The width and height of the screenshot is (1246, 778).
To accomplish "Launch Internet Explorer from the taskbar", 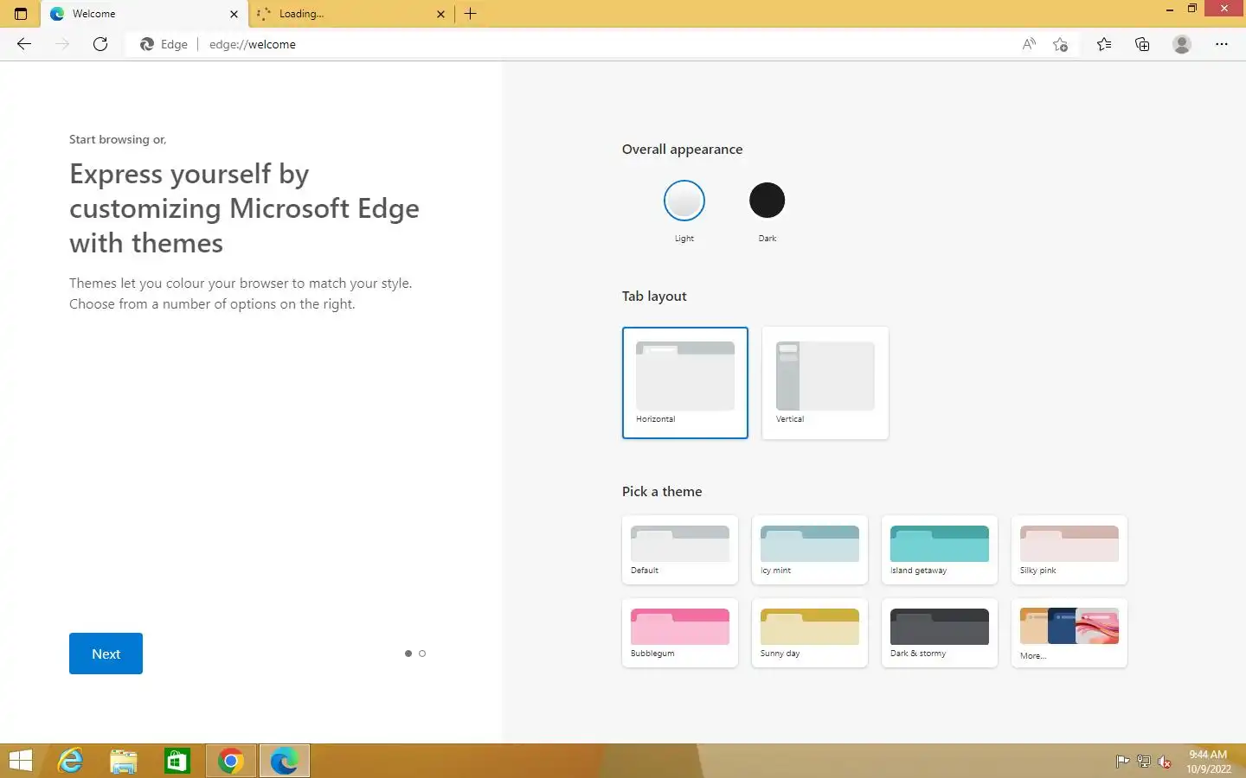I will point(70,761).
